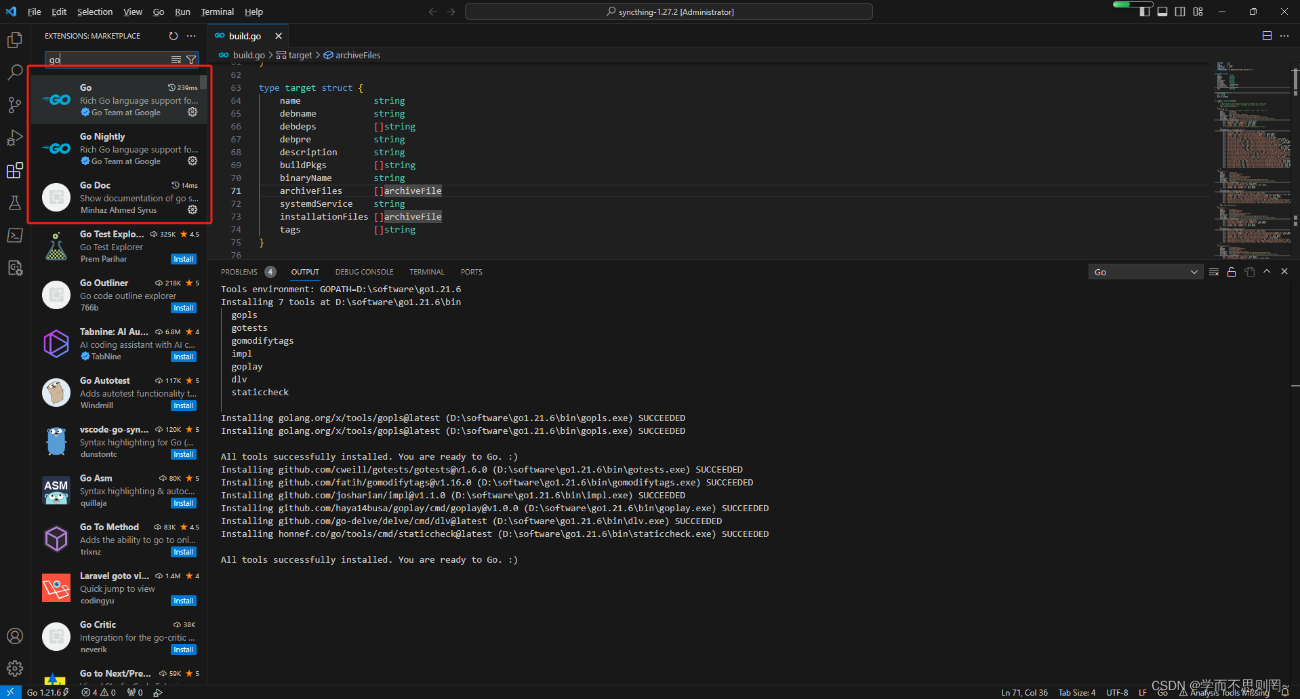Open the Source Control view
Viewport: 1300px width, 699px height.
point(15,105)
